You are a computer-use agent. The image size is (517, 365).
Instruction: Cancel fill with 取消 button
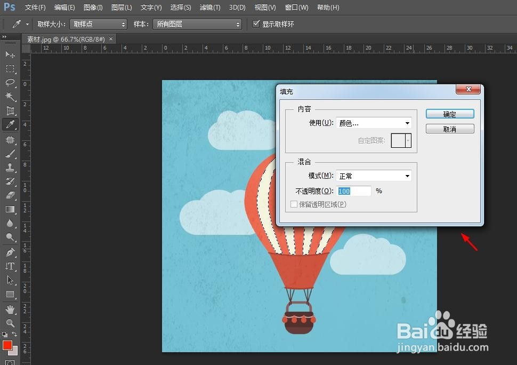(450, 129)
